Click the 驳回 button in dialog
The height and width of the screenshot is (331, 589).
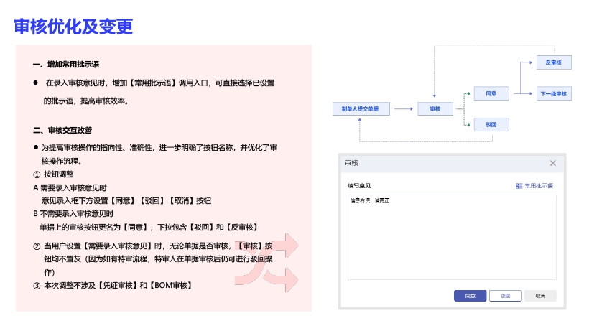coord(505,295)
